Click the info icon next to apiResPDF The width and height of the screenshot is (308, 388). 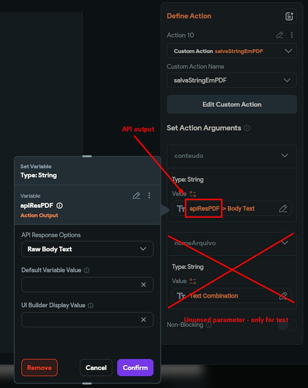60,206
